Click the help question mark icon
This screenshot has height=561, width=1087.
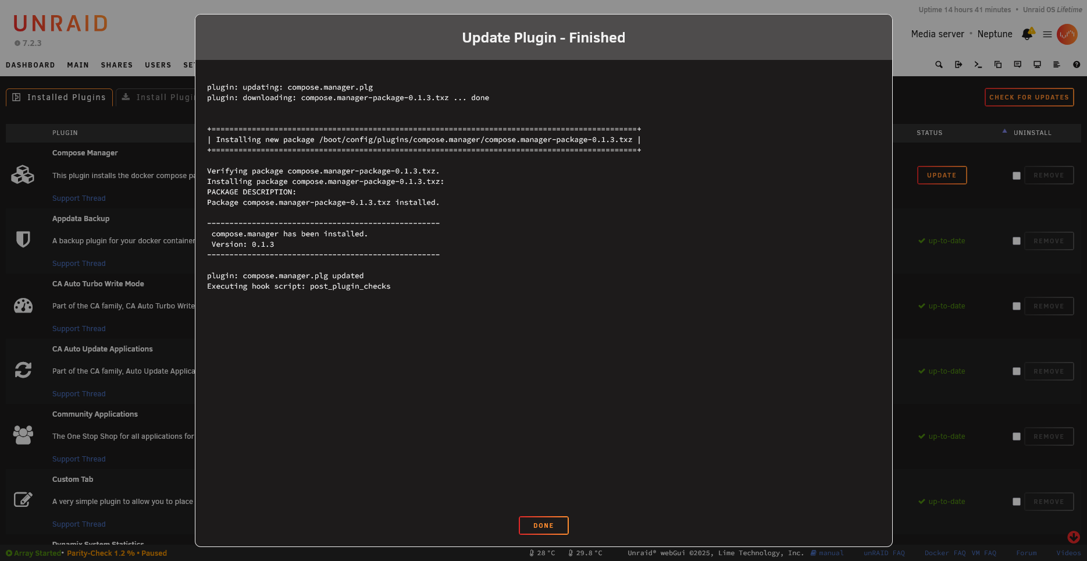[x=1077, y=64]
